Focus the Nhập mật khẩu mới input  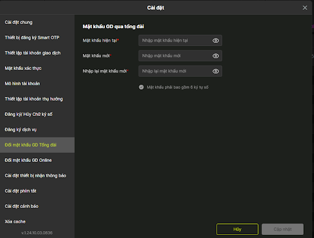180,56
